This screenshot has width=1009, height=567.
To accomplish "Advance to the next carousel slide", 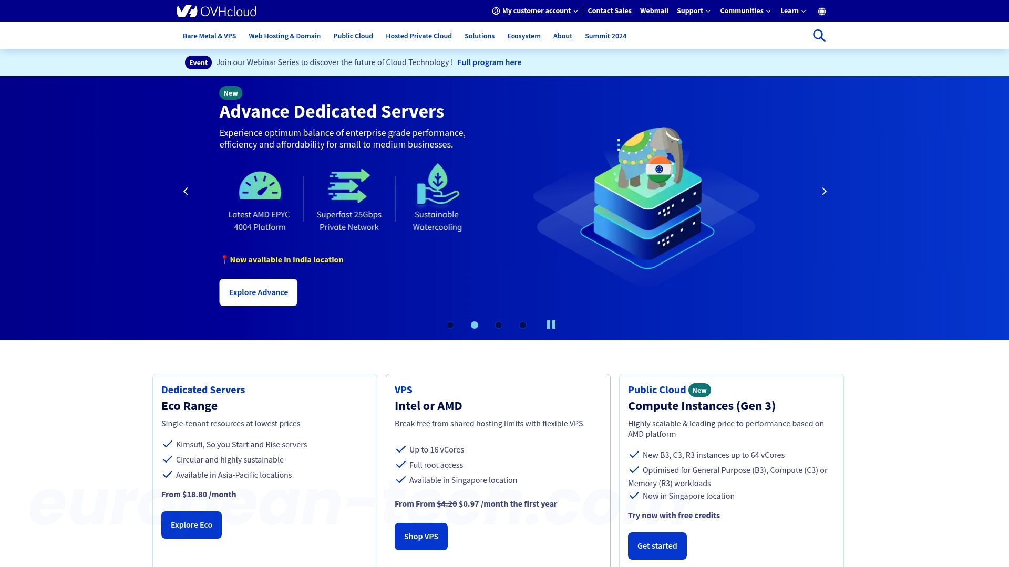I will pyautogui.click(x=824, y=191).
